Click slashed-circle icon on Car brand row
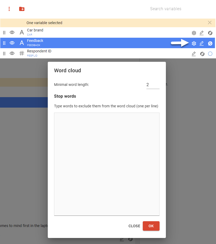This screenshot has height=244, width=216. (x=210, y=33)
